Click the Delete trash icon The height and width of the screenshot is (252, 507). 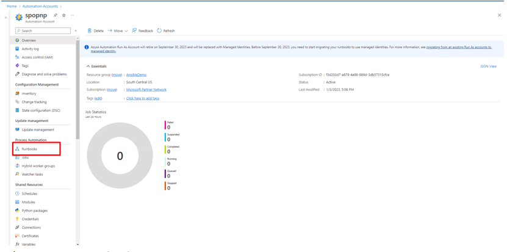click(x=90, y=31)
